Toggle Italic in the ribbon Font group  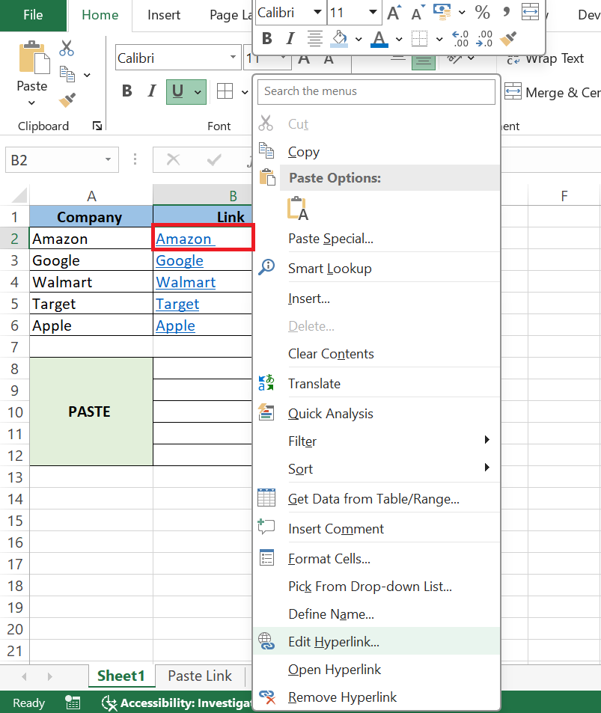[152, 91]
